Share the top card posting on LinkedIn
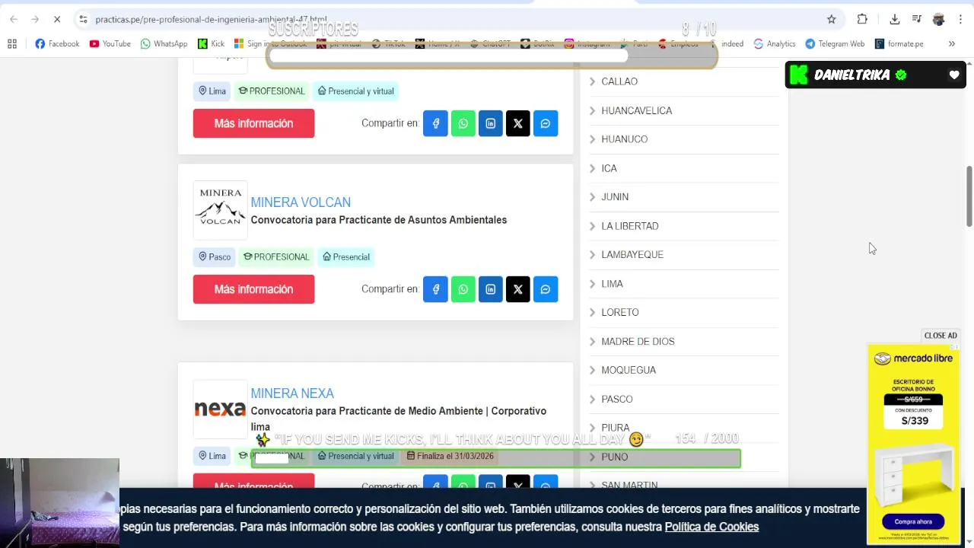Image resolution: width=974 pixels, height=548 pixels. point(491,123)
